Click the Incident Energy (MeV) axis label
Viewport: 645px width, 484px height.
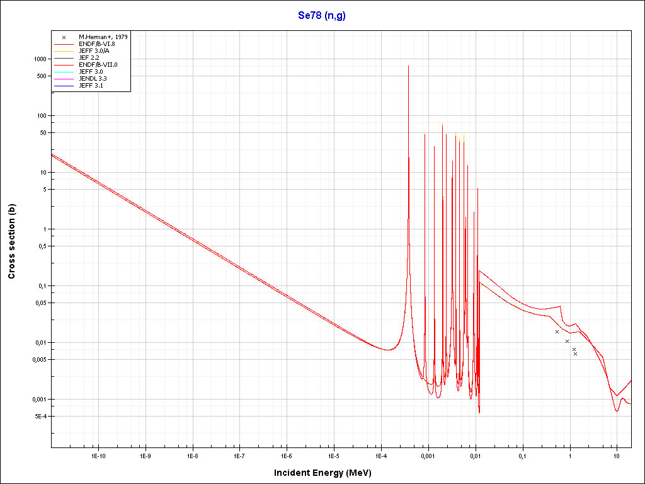click(327, 473)
